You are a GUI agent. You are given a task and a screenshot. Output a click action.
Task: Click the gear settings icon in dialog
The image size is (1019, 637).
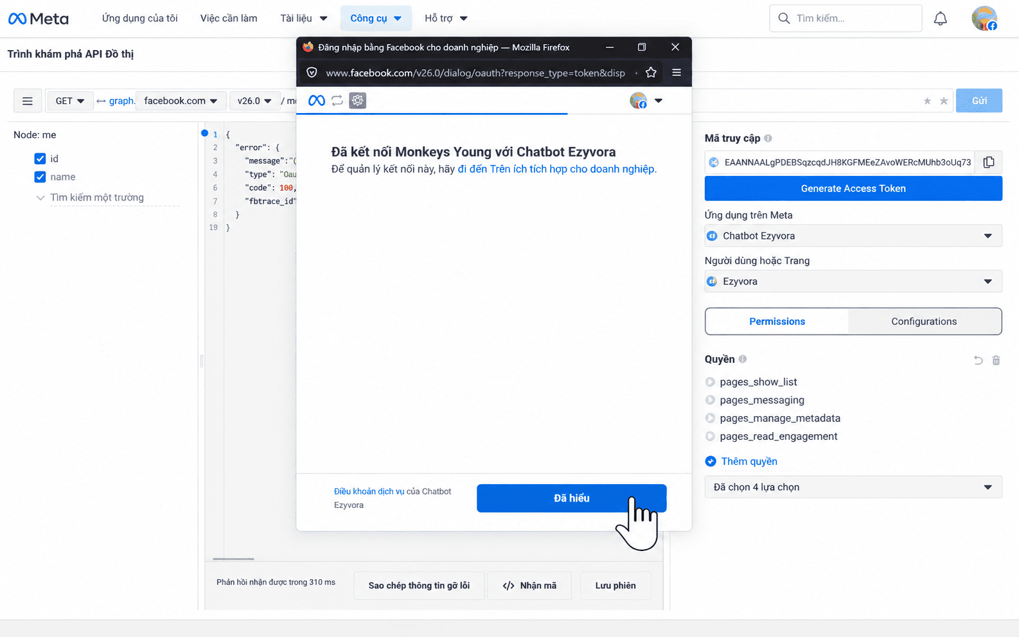[358, 101]
